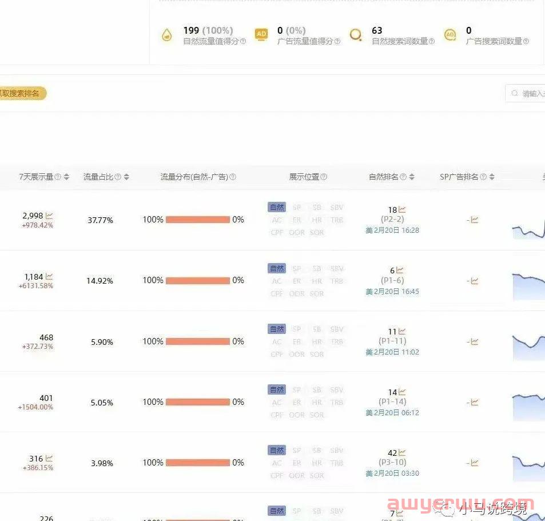The width and height of the screenshot is (545, 521).
Task: Focus the keyword search input field
Action: tap(525, 93)
